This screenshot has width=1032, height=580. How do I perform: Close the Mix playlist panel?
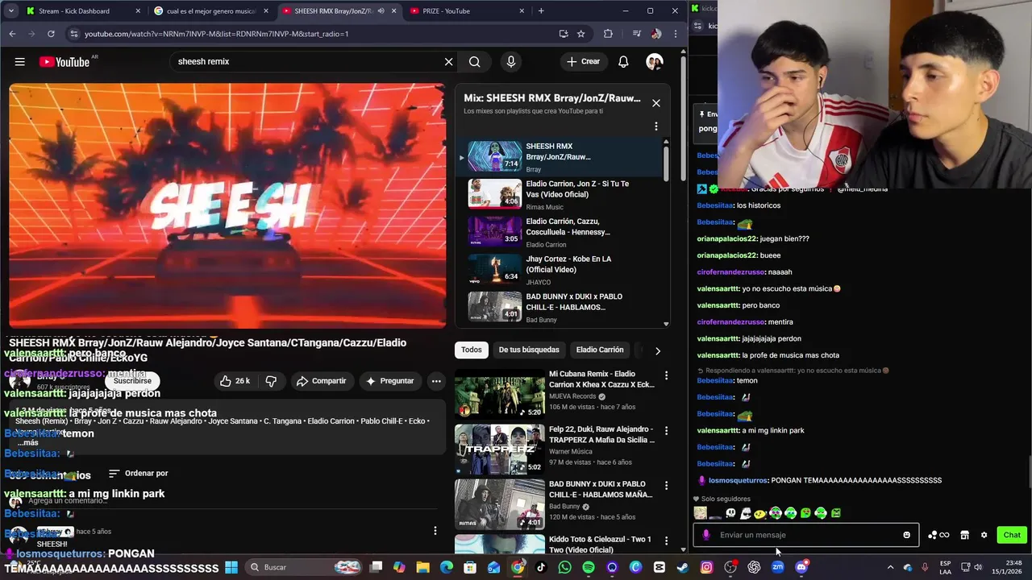pos(656,103)
